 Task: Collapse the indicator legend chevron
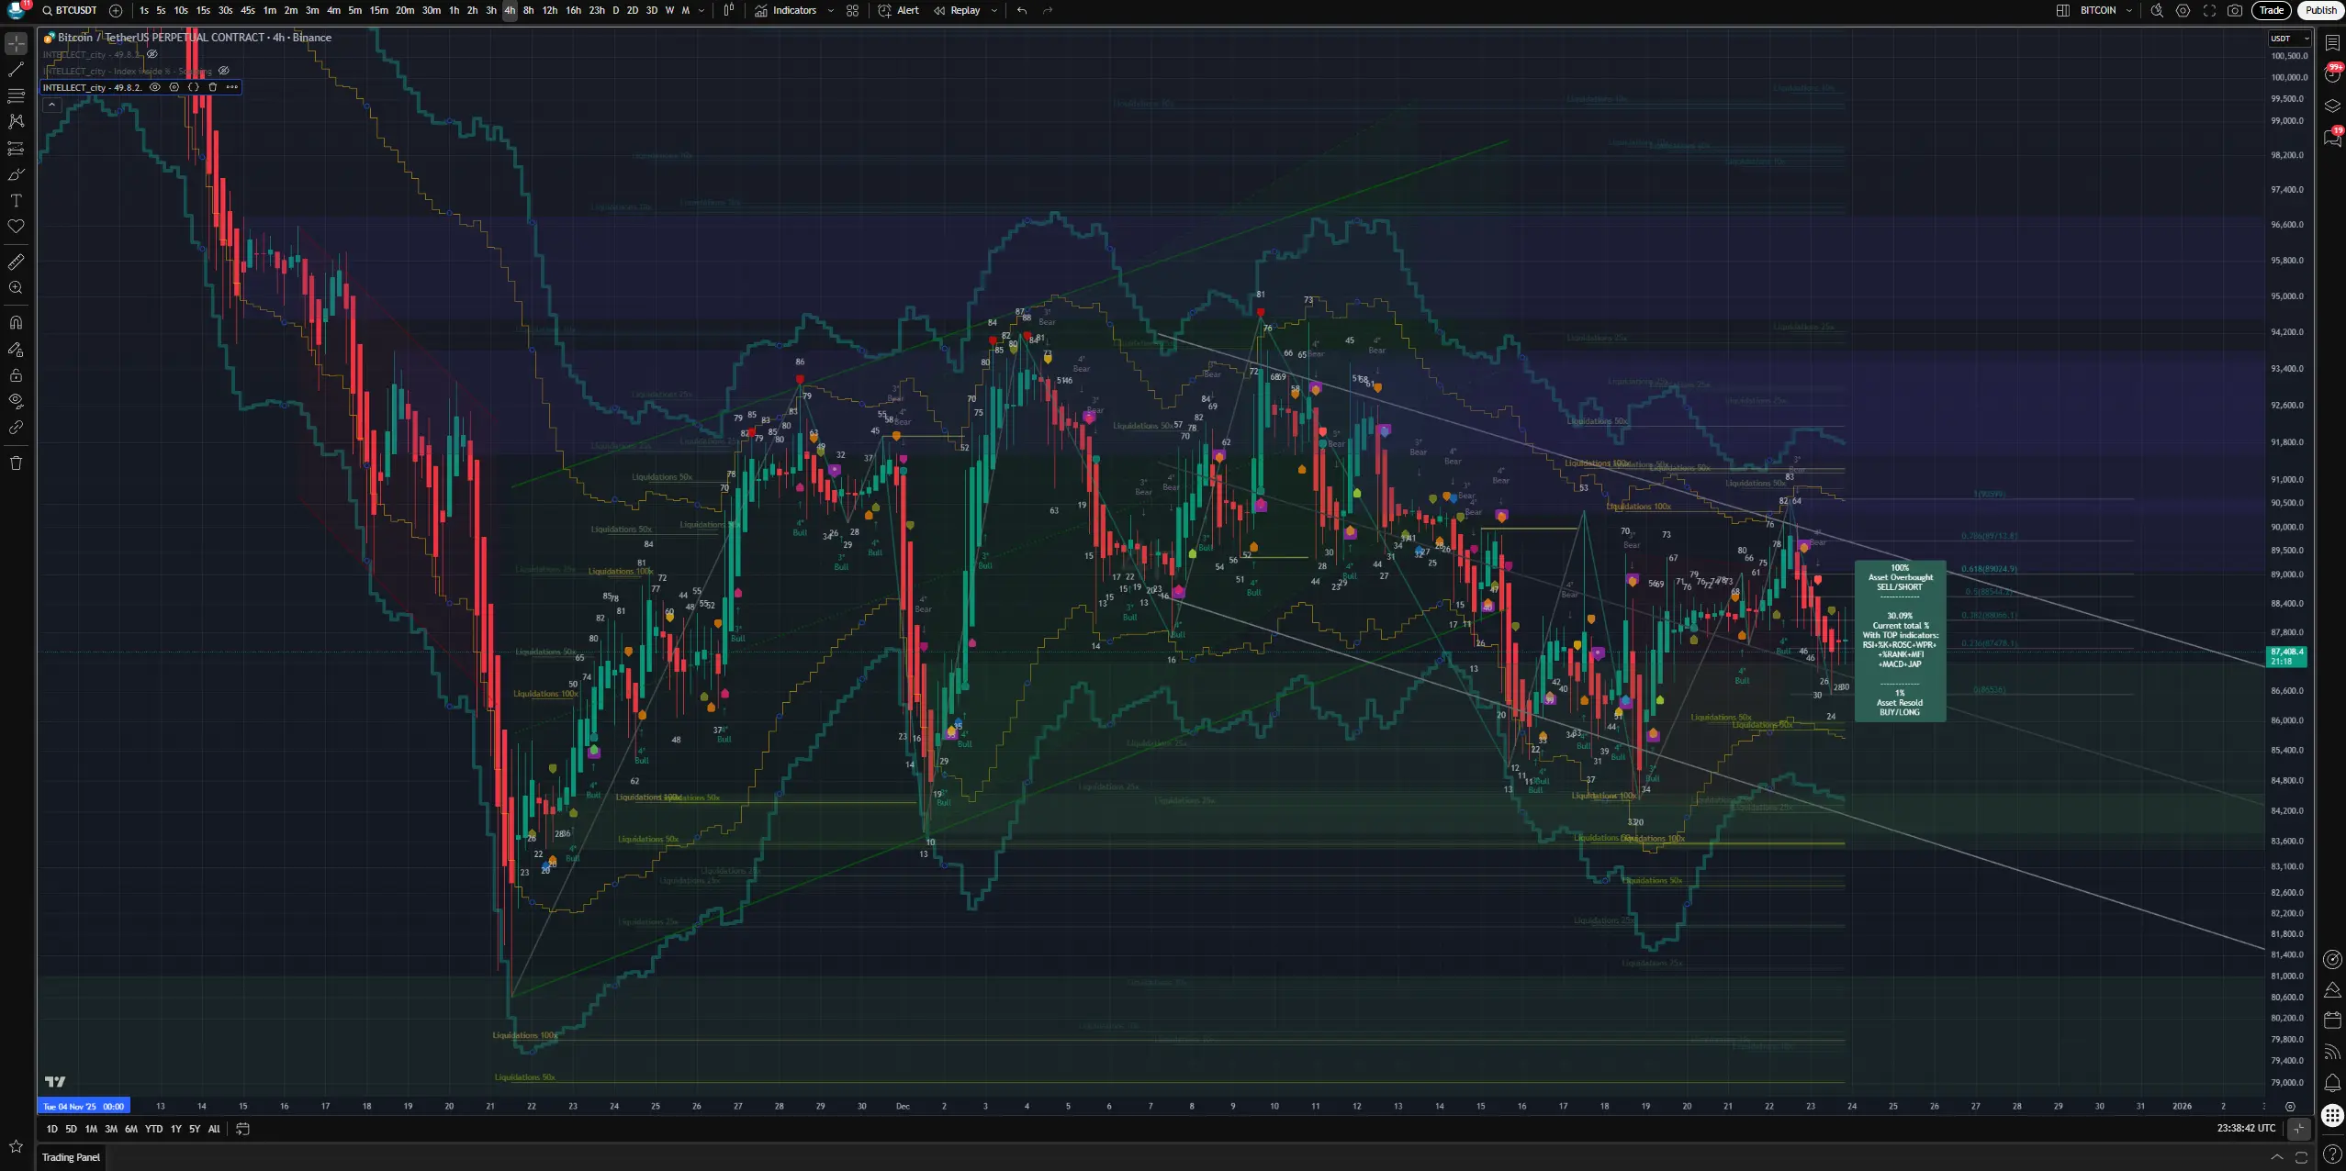point(51,105)
